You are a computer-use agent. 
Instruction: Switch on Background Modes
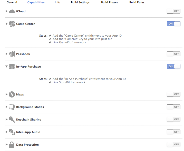(173, 107)
